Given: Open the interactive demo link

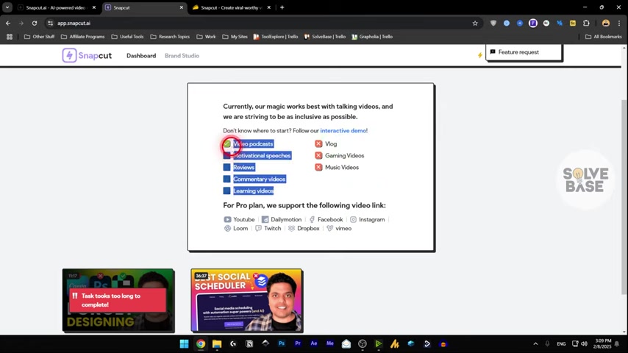Looking at the screenshot, I should 343,131.
